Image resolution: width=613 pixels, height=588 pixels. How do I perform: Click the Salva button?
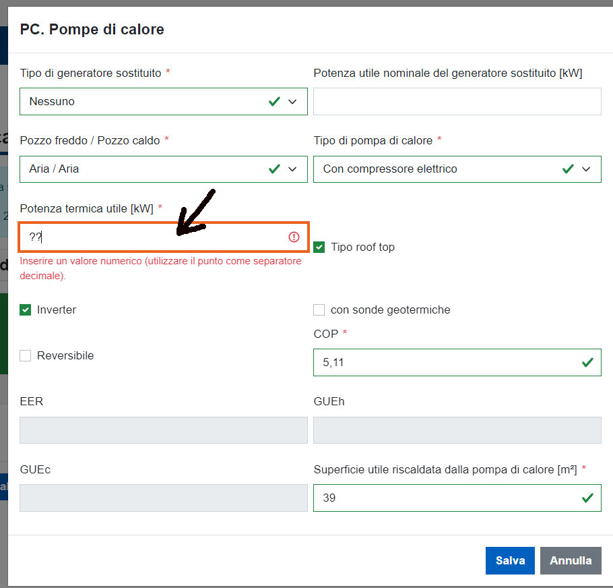tap(510, 560)
